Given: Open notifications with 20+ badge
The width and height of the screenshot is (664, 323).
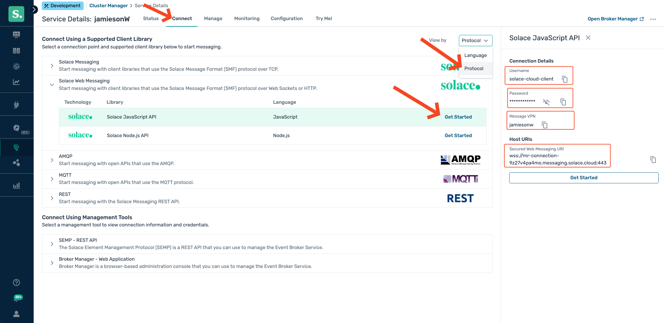Looking at the screenshot, I should [17, 298].
